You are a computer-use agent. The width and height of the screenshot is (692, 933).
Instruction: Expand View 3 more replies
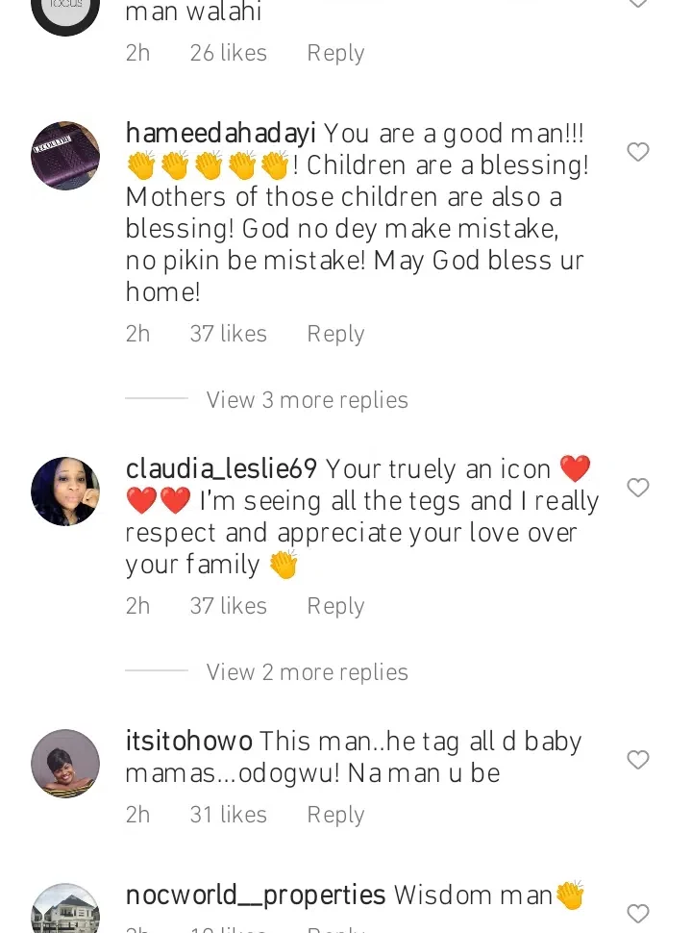click(x=307, y=400)
